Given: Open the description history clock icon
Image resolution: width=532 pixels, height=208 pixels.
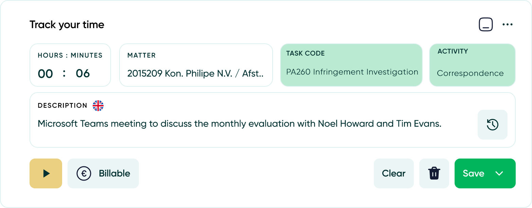Looking at the screenshot, I should coord(492,125).
